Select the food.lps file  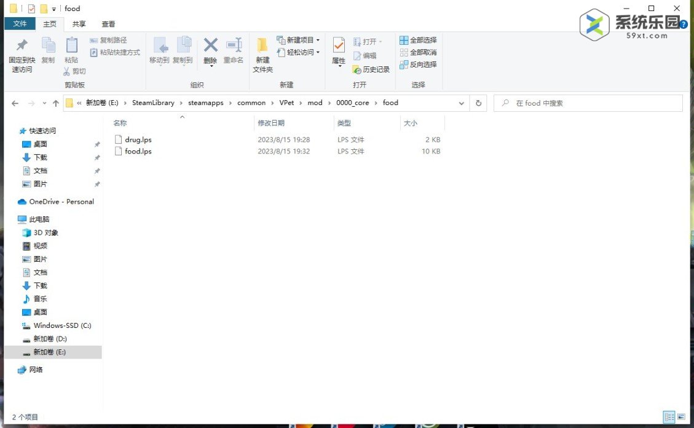pyautogui.click(x=138, y=151)
